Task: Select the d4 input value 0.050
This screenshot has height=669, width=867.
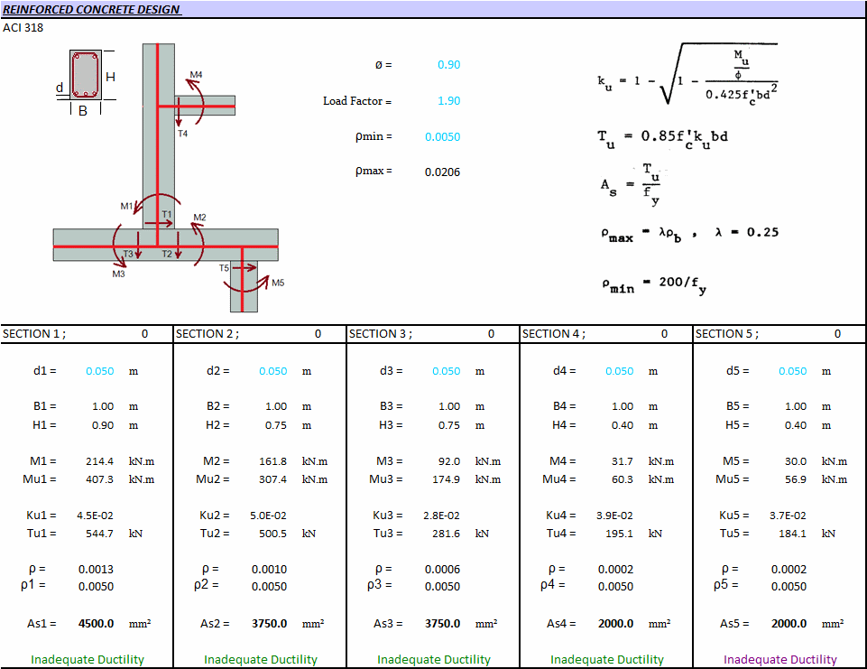Action: pyautogui.click(x=619, y=371)
